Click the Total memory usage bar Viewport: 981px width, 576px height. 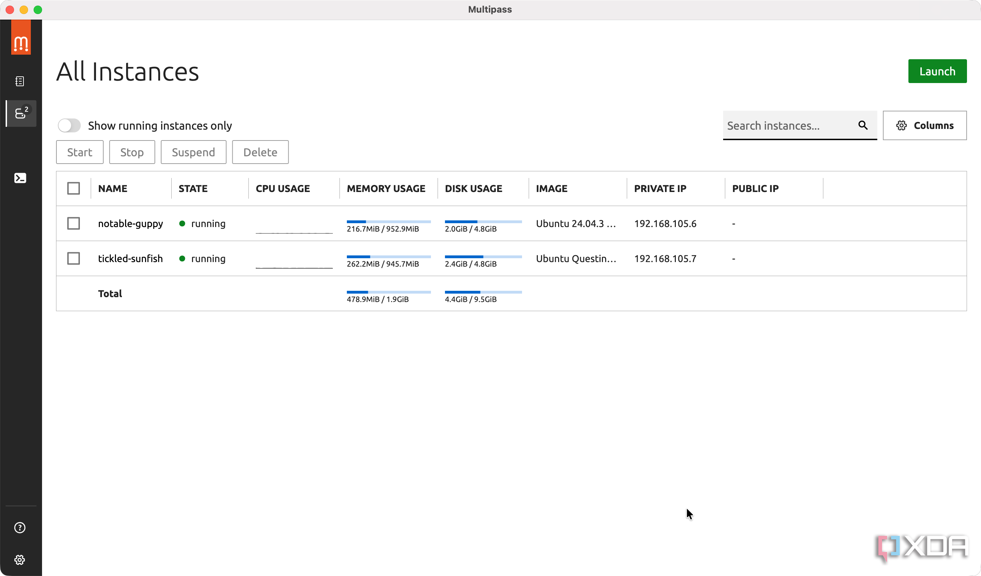point(389,292)
